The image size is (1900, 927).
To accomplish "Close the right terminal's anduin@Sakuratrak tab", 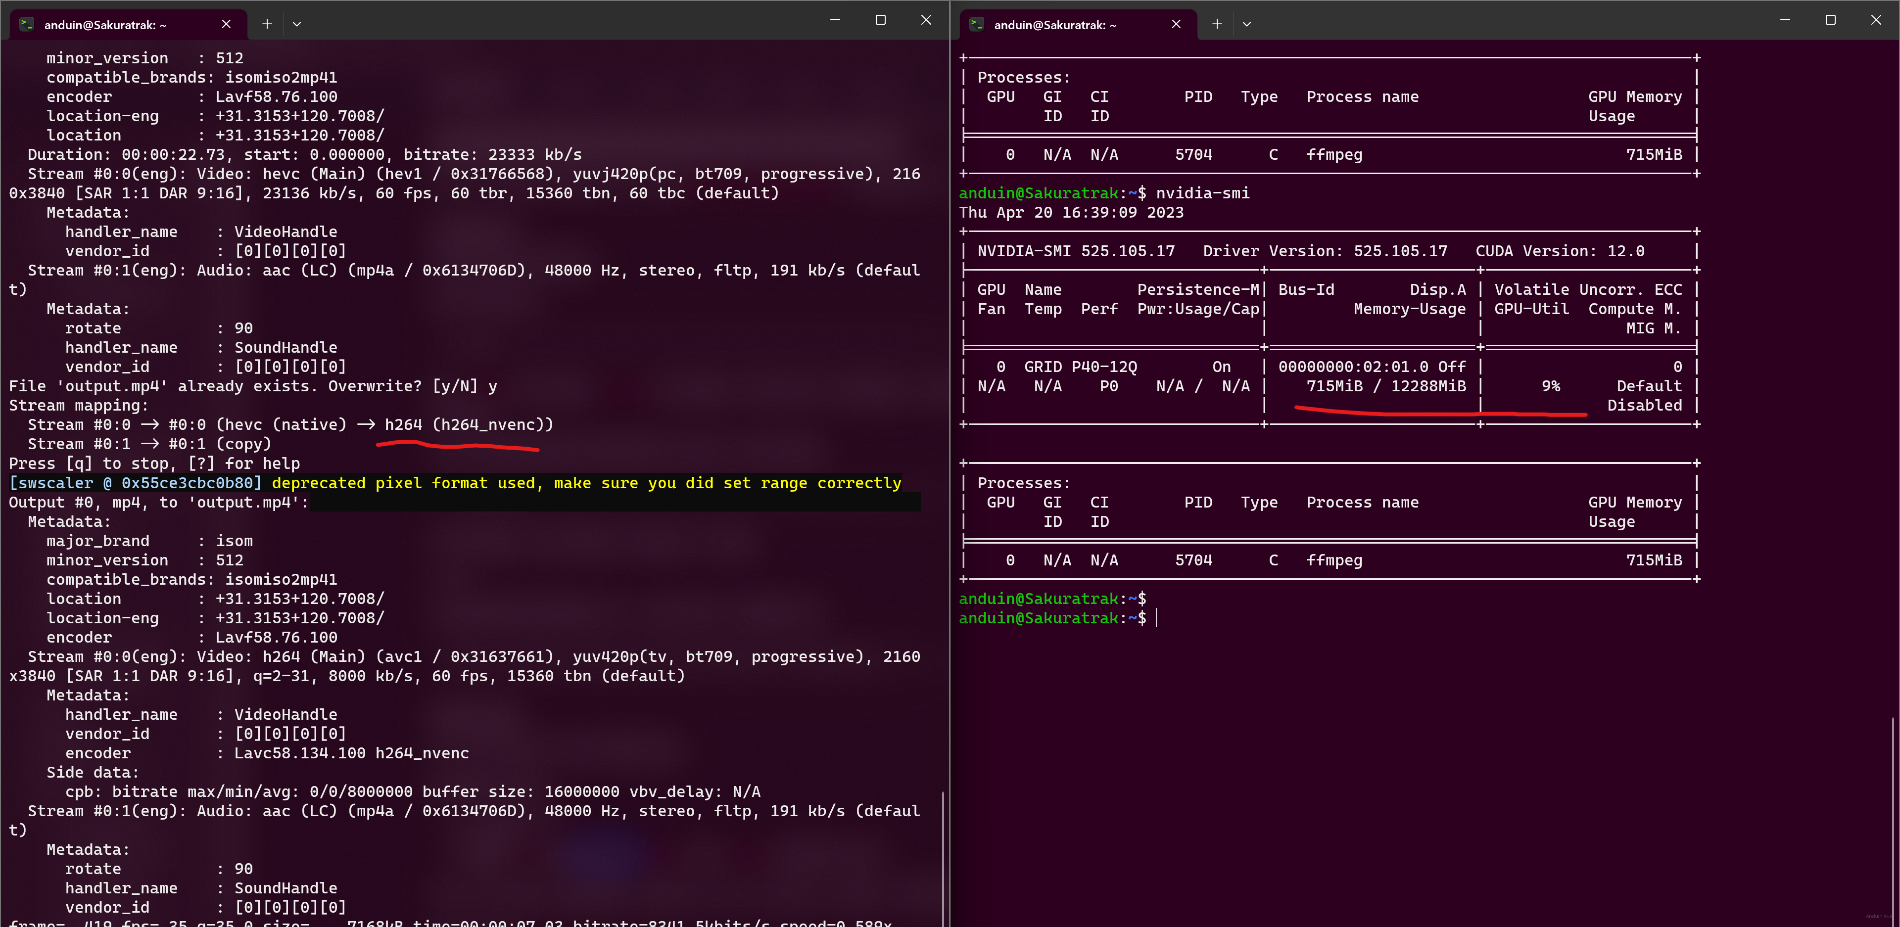I will pyautogui.click(x=1176, y=24).
